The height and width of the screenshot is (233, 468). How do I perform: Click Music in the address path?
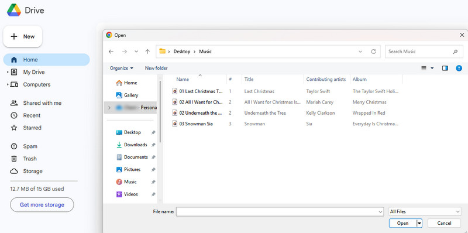pos(205,52)
